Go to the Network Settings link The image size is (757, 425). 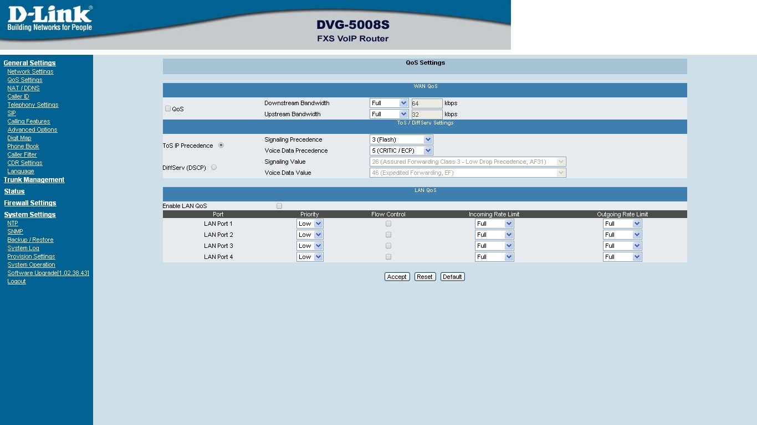[30, 71]
